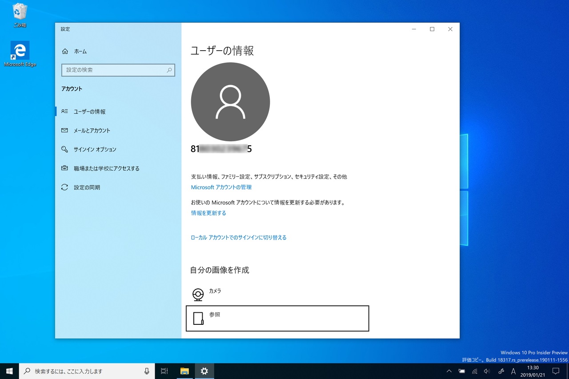Expand hidden icons in the system tray
Screen dimensions: 569x379
coord(449,371)
